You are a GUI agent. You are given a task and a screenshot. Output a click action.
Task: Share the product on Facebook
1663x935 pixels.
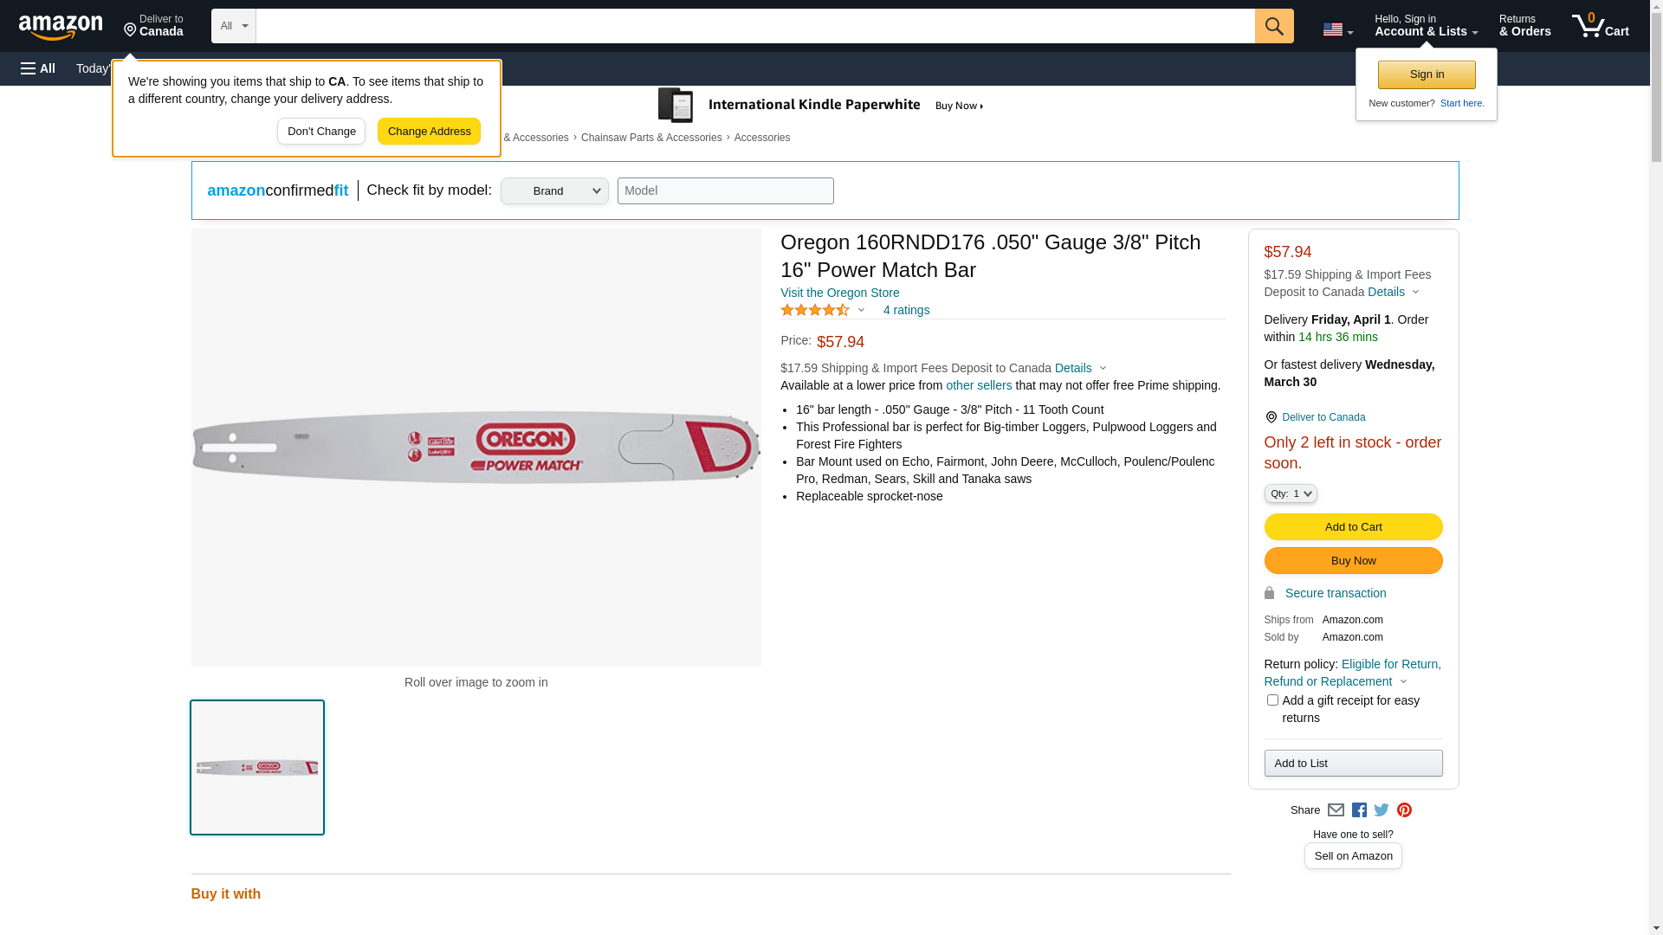tap(1359, 810)
